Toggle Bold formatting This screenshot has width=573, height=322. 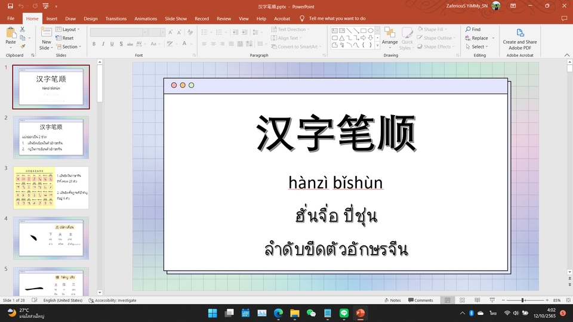(x=94, y=44)
